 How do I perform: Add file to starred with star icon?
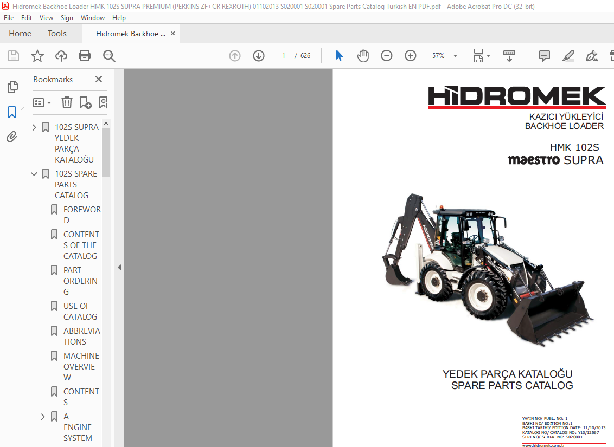[x=37, y=56]
